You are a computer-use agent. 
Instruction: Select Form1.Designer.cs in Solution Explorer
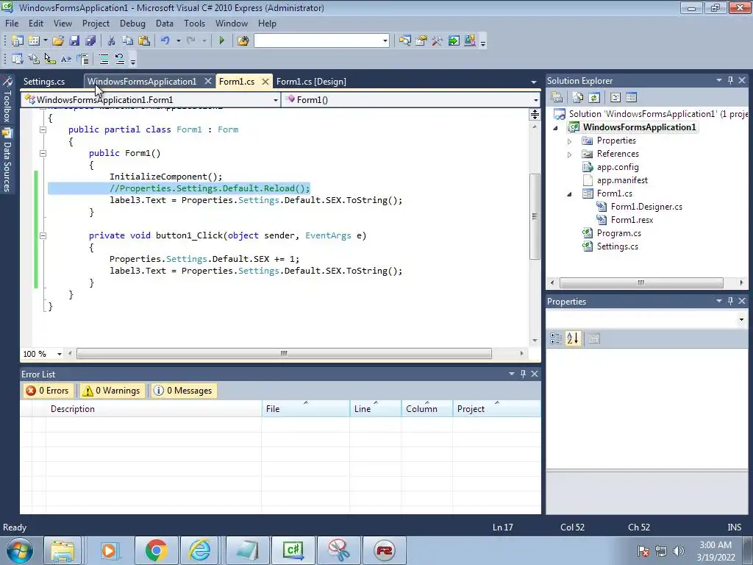(646, 207)
